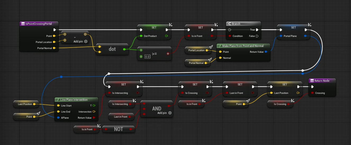Click the True exec pin on Branch
This screenshot has height=145, width=351.
point(257,30)
